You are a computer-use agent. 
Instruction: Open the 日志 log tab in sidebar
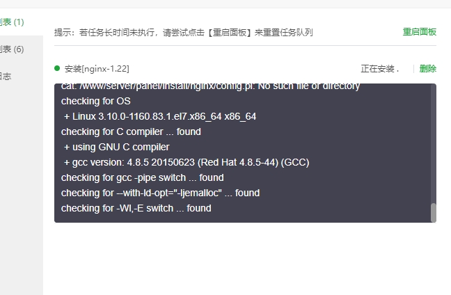6,77
